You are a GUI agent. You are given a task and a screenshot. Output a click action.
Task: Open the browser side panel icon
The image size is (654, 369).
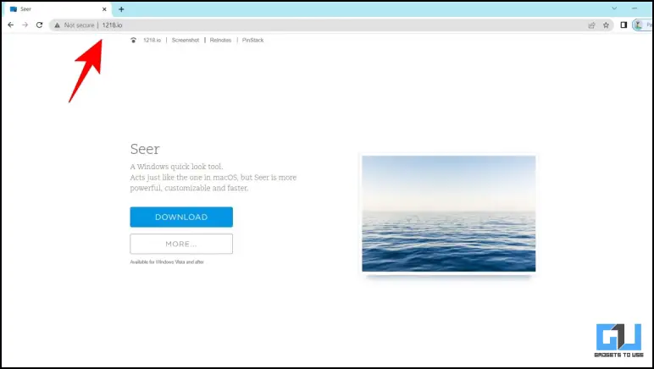click(x=624, y=25)
